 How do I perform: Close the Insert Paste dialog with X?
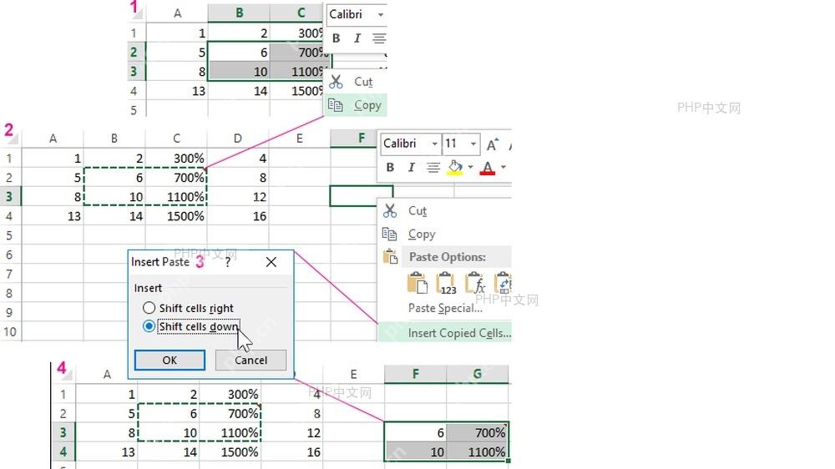[x=271, y=262]
